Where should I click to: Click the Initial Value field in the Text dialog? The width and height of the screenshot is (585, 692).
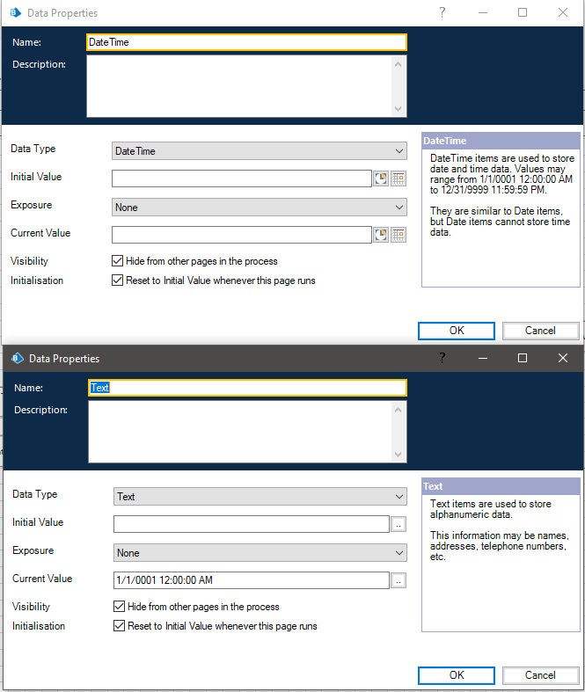tap(252, 524)
